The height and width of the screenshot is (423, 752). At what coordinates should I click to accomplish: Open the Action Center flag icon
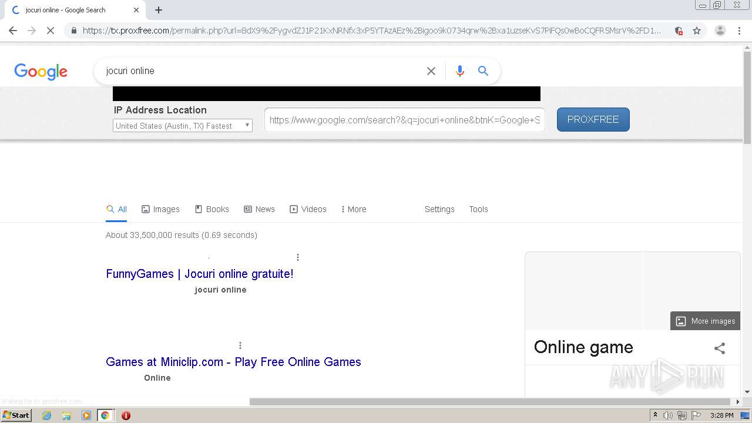pos(695,415)
